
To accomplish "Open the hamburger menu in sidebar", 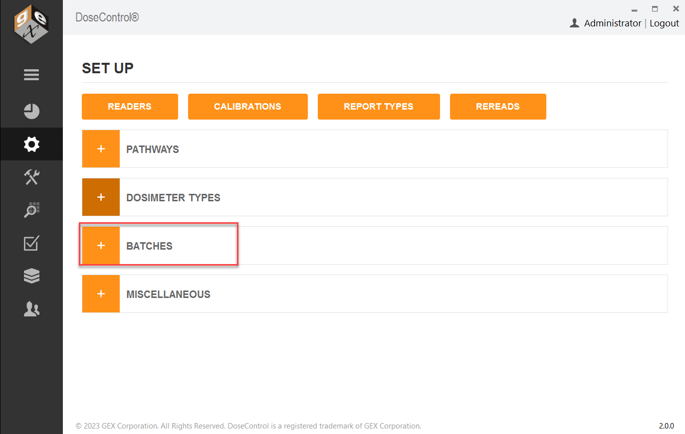I will point(31,75).
